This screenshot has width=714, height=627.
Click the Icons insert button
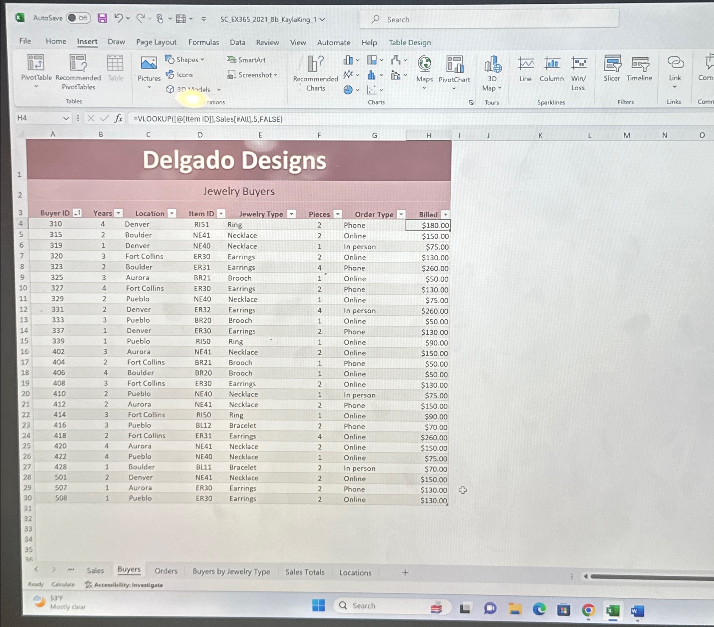(179, 75)
